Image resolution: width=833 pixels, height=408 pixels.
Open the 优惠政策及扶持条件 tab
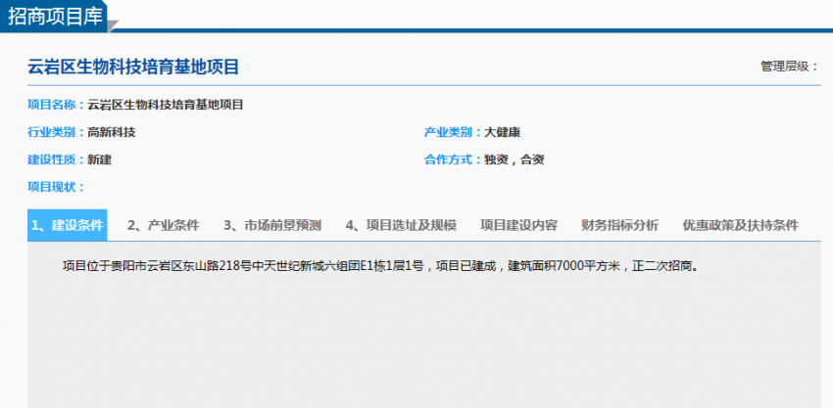(x=741, y=225)
